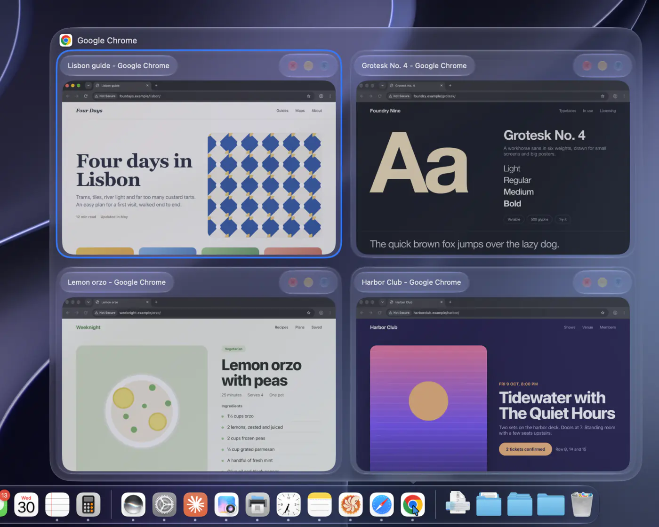659x527 pixels.
Task: Bring up the Harbor Club window preview
Action: [x=493, y=384]
